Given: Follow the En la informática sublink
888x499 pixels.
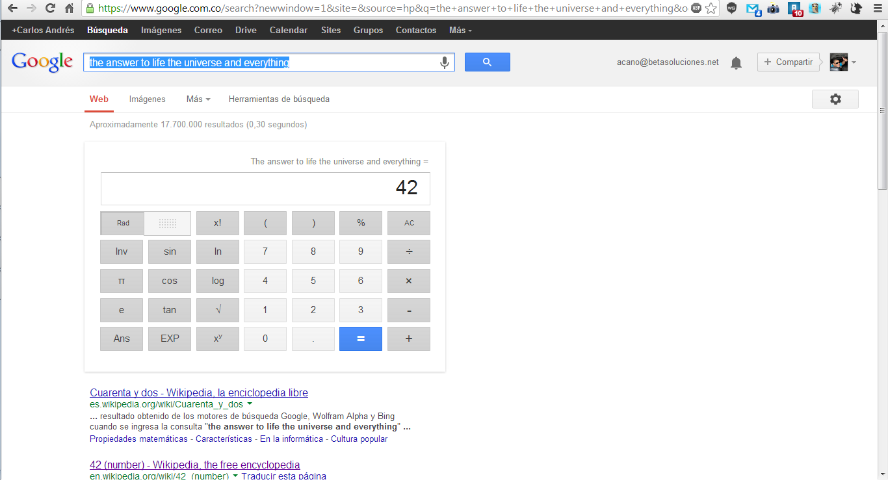Looking at the screenshot, I should point(291,439).
